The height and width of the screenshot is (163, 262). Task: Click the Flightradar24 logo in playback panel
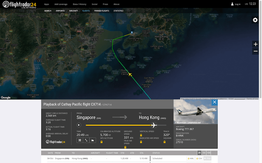click(x=55, y=142)
